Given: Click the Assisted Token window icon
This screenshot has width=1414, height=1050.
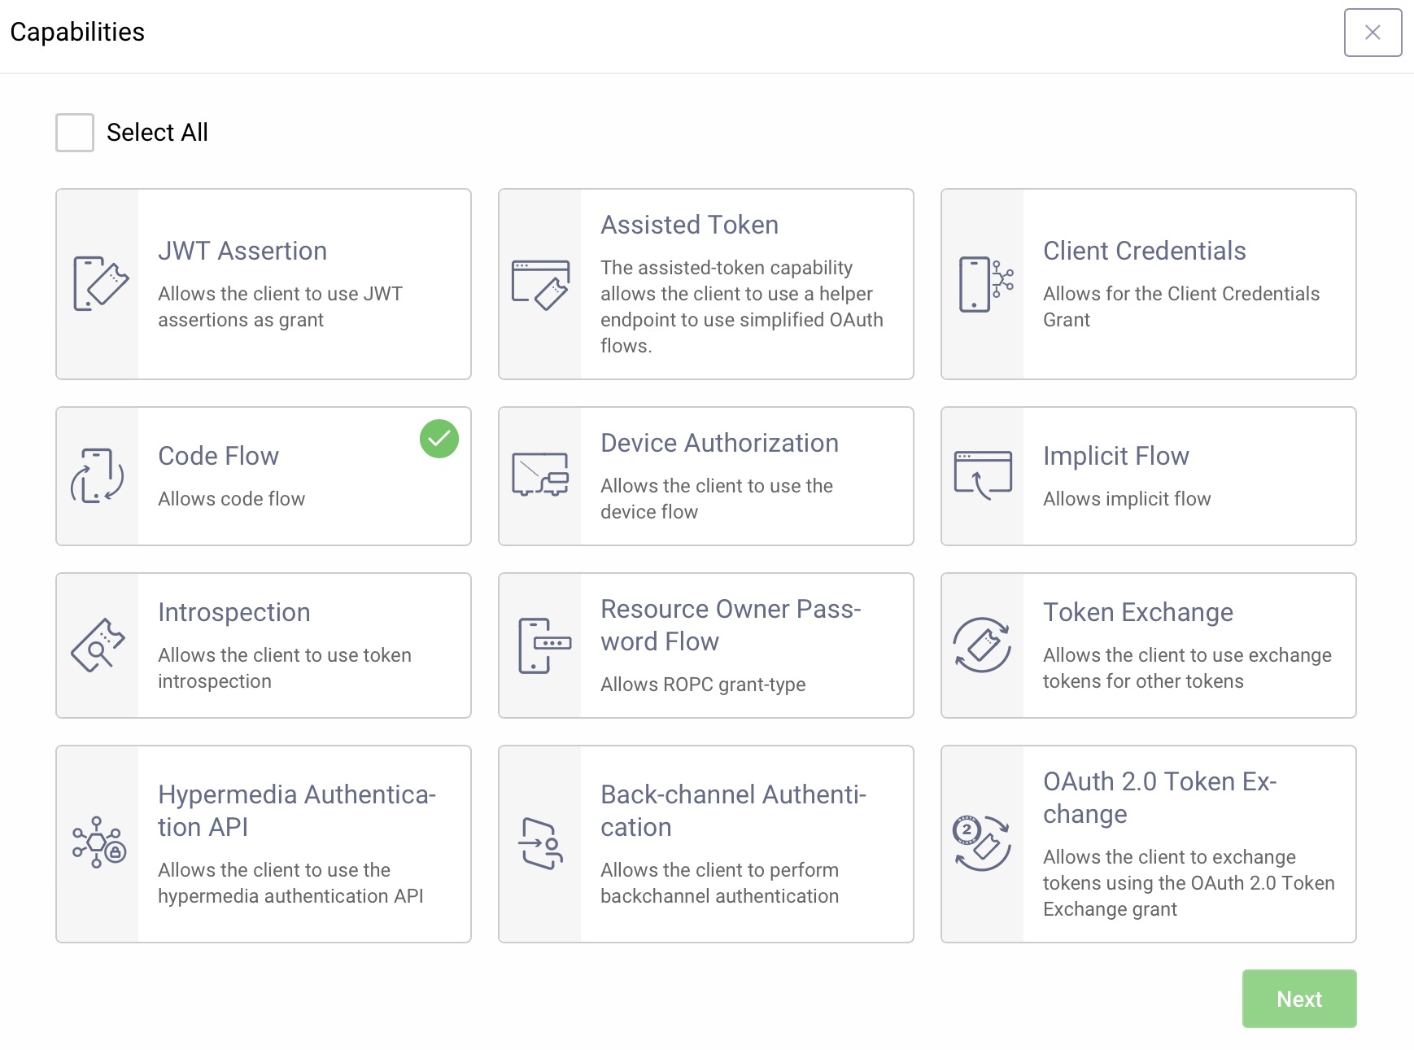Looking at the screenshot, I should tap(540, 284).
